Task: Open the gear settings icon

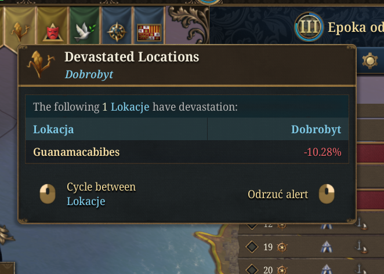Action: 369,60
